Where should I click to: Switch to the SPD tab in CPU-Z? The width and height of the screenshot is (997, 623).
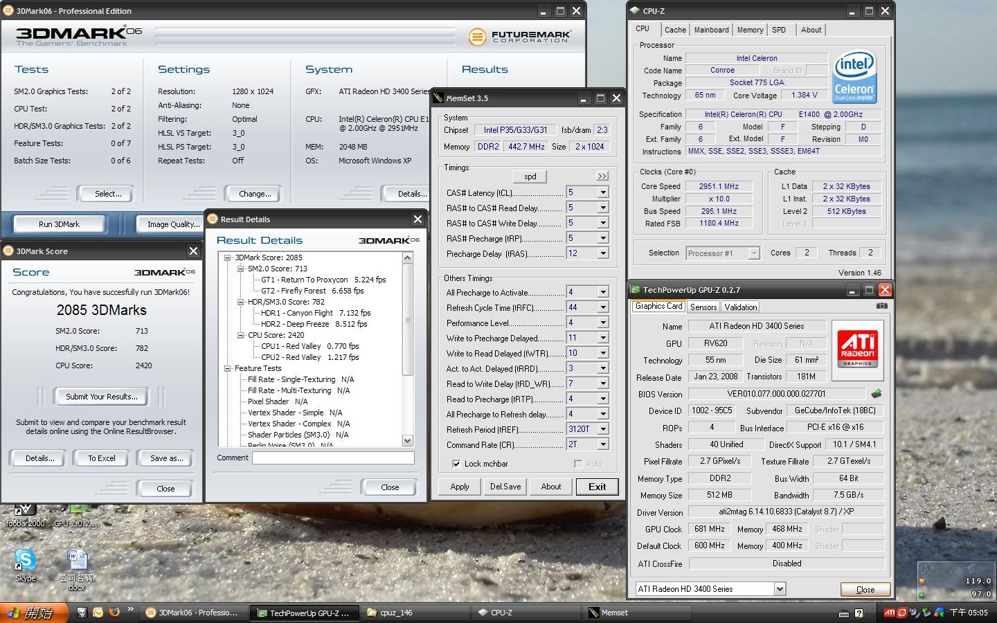click(x=779, y=30)
